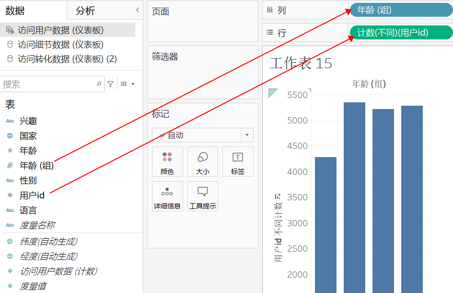This screenshot has width=453, height=293.
Task: Select data source 访问细节数据 (仪表板)
Action: click(61, 45)
